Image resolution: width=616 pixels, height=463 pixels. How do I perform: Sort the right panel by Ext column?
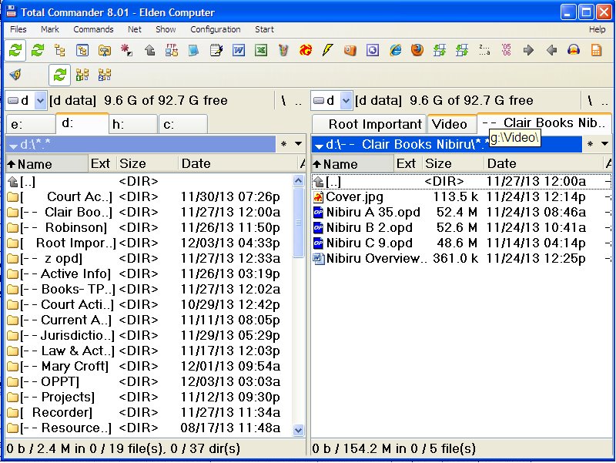(408, 163)
